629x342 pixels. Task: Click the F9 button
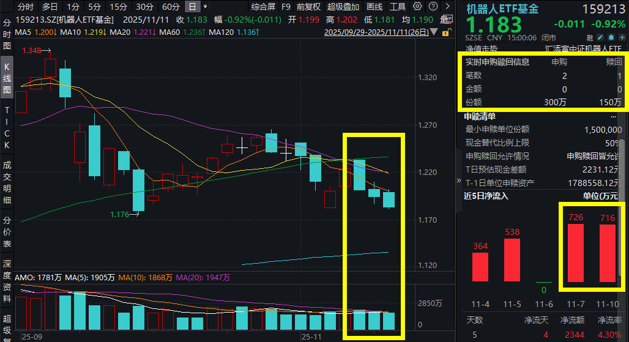point(286,7)
